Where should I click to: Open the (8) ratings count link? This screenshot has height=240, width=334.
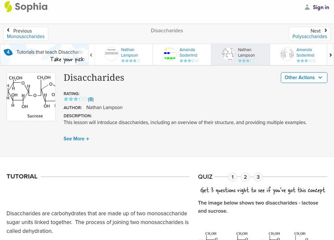coord(91,99)
